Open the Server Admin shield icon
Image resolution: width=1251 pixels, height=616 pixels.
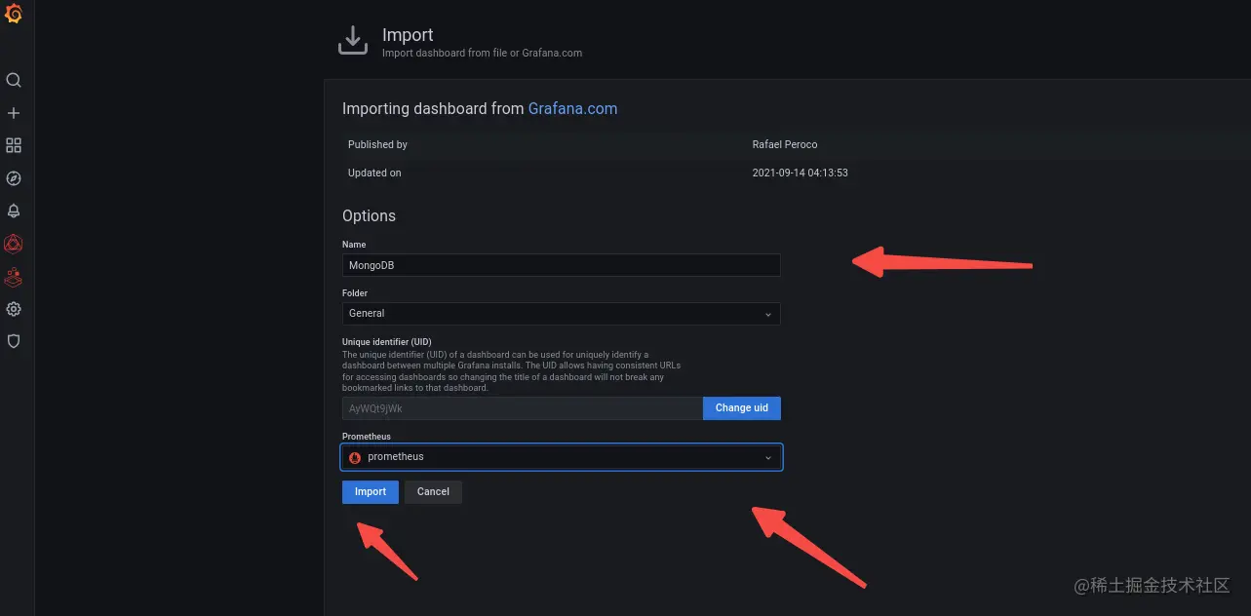pos(14,341)
